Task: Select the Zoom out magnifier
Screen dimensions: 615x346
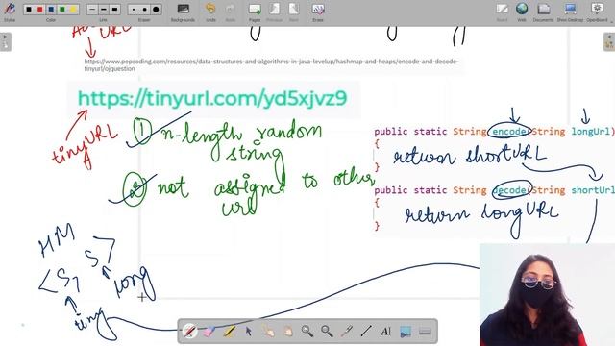Action: (327, 332)
